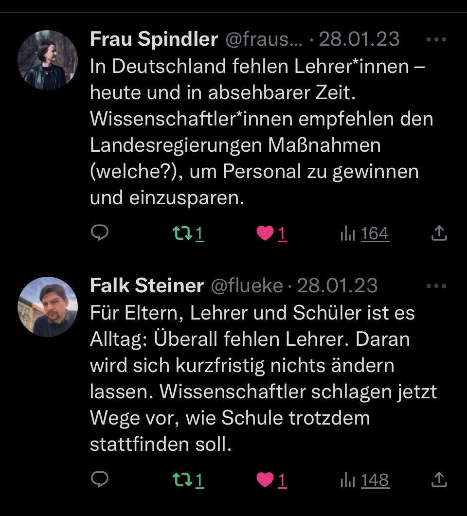Open more options for Falk Steiner's tweet
467x516 pixels.
436,286
